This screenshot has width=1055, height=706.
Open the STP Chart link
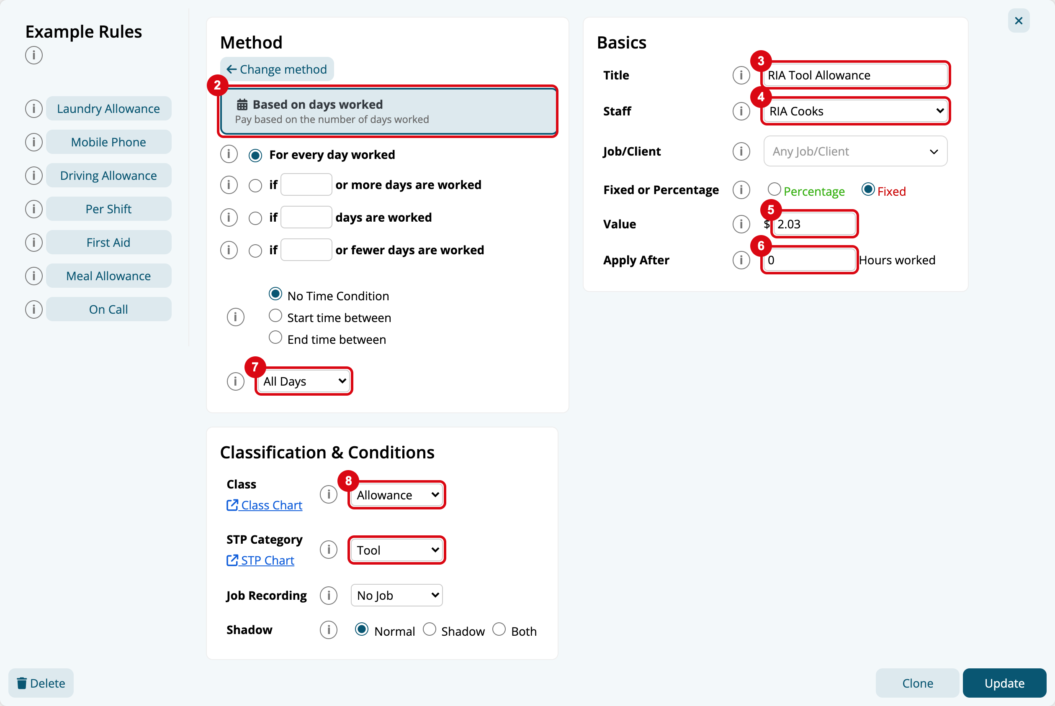(260, 560)
